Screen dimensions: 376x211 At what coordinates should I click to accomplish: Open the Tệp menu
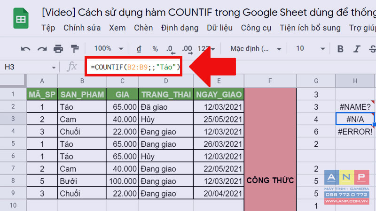tap(48, 28)
